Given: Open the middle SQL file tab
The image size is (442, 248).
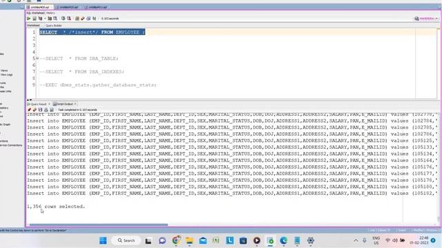Looking at the screenshot, I should [x=68, y=7].
